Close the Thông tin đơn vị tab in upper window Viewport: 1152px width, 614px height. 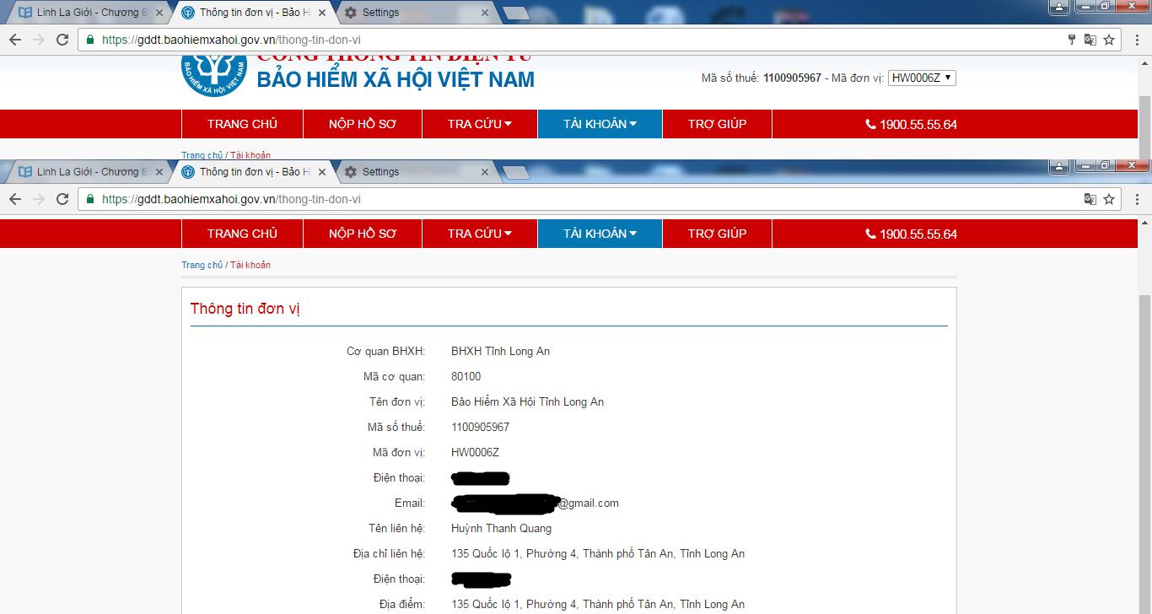click(x=322, y=13)
